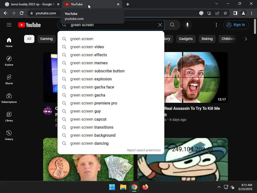Choose the "green screen memes" suggestion
The image size is (257, 193).
[111, 63]
